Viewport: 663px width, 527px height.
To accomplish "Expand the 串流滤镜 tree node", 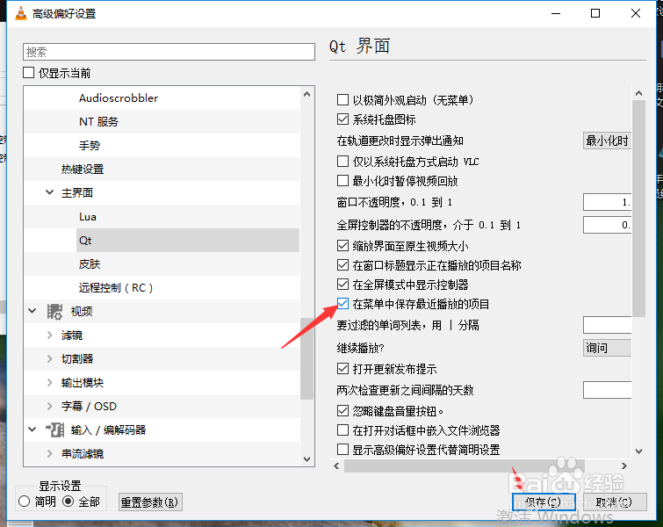I will pyautogui.click(x=50, y=454).
